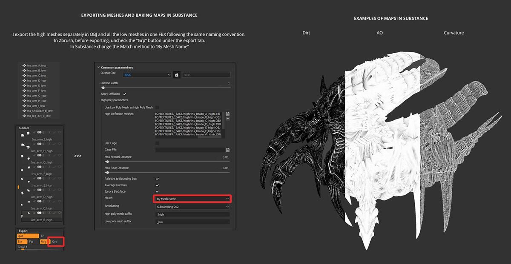Select the Ins_arm_B_high subtool thumbnail
Viewport: 511px width, 264px height.
click(25, 215)
